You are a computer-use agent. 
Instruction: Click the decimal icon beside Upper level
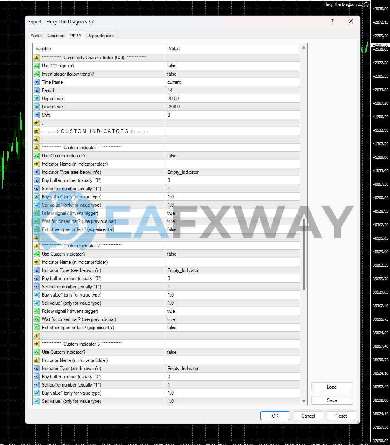pos(36,99)
